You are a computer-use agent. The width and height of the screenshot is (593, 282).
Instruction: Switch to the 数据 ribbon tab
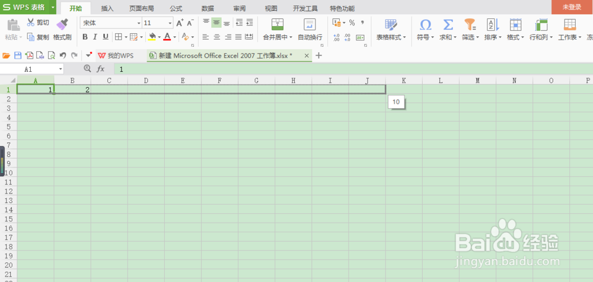click(x=208, y=8)
